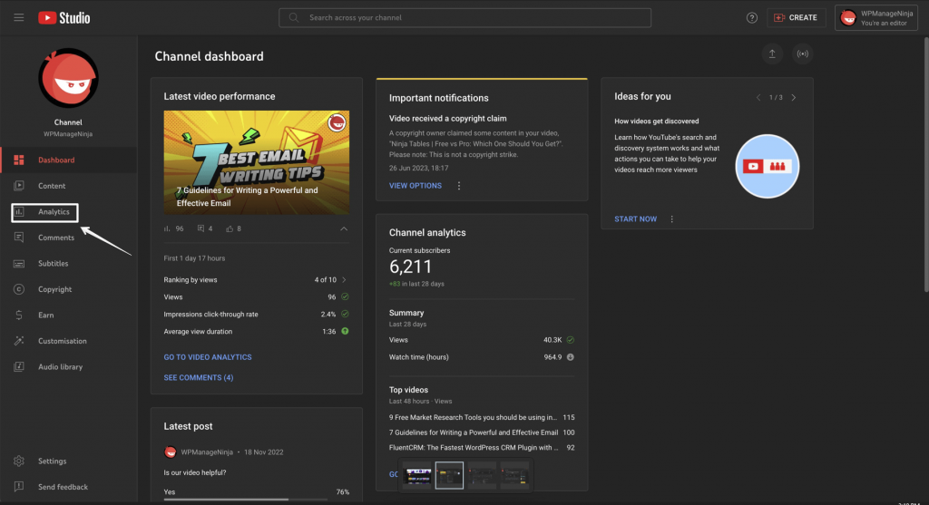This screenshot has width=929, height=505.
Task: Click the Analytics sidebar icon
Action: [x=19, y=211]
